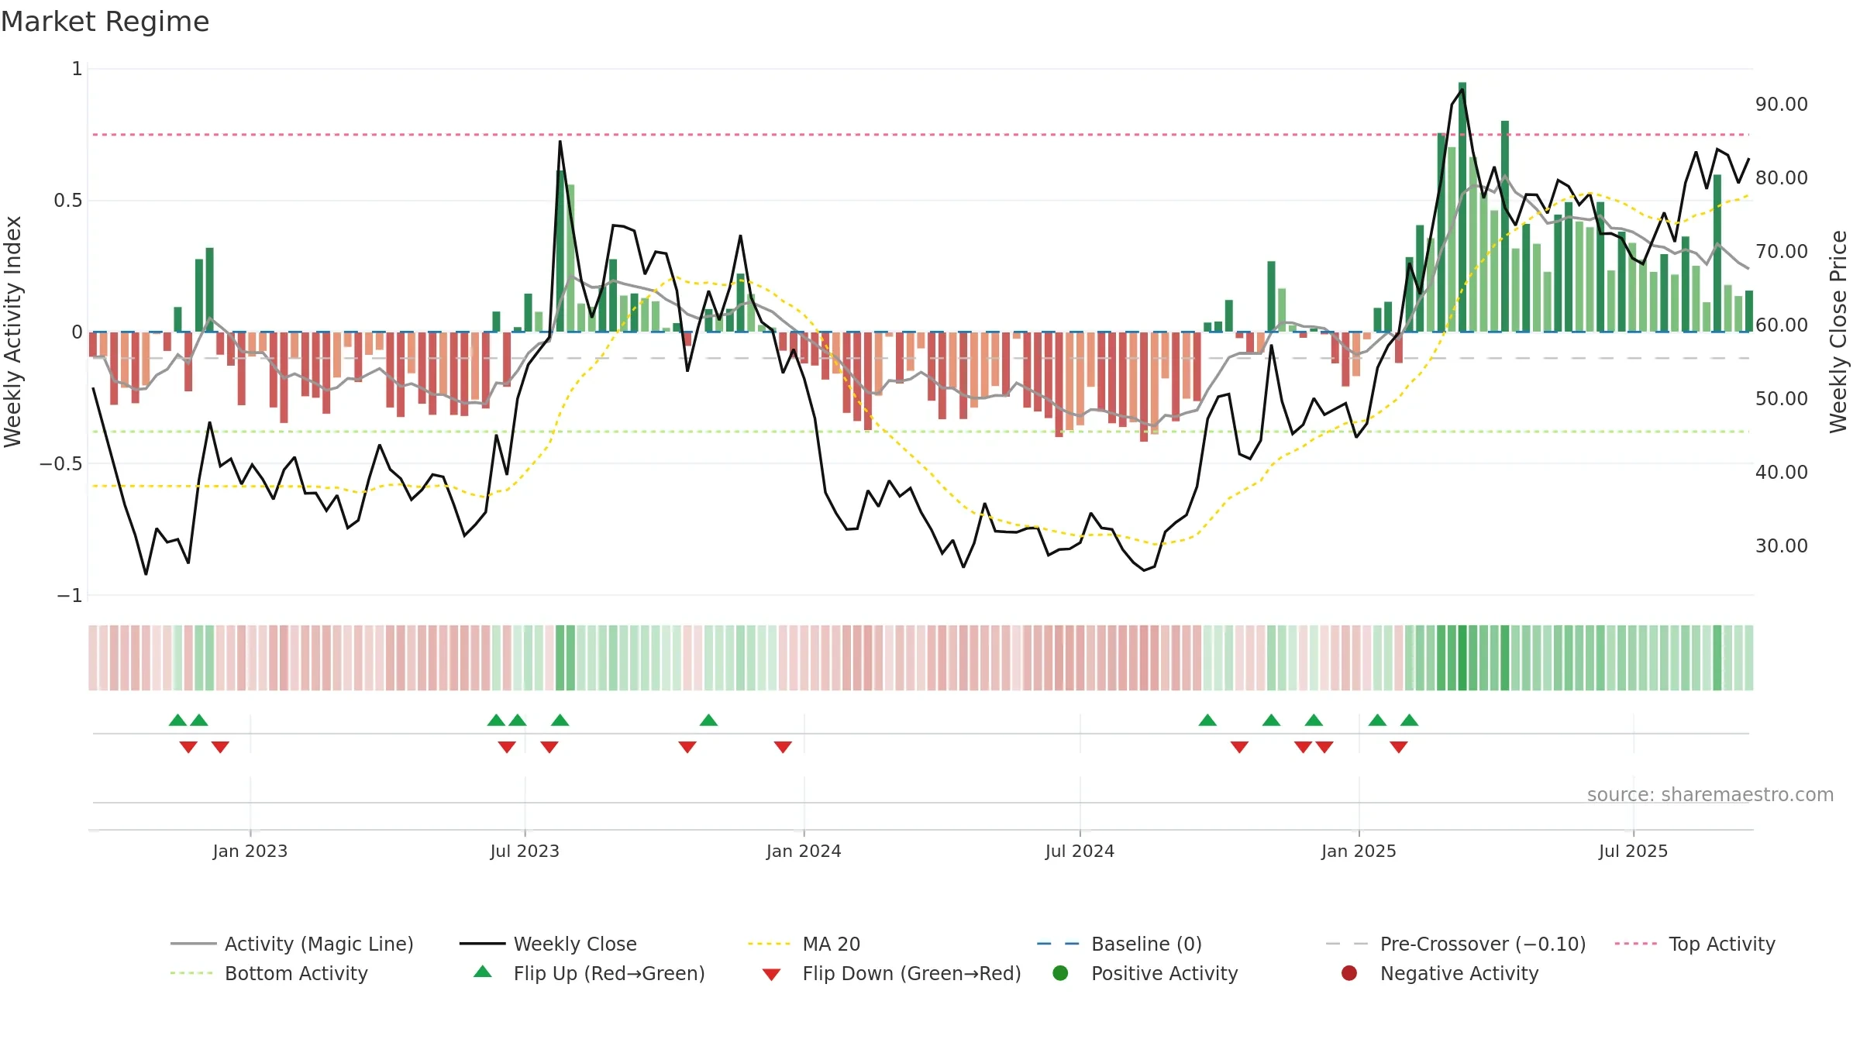This screenshot has height=1046, width=1860.
Task: Click the only red flip-down marker shortly before Jan 2024
Action: click(x=783, y=747)
